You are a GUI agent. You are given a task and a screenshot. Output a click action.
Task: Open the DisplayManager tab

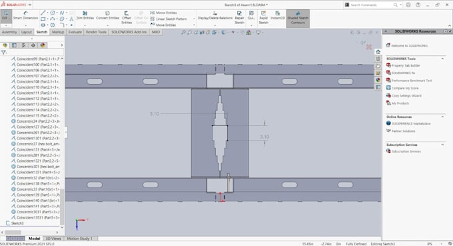[43, 45]
